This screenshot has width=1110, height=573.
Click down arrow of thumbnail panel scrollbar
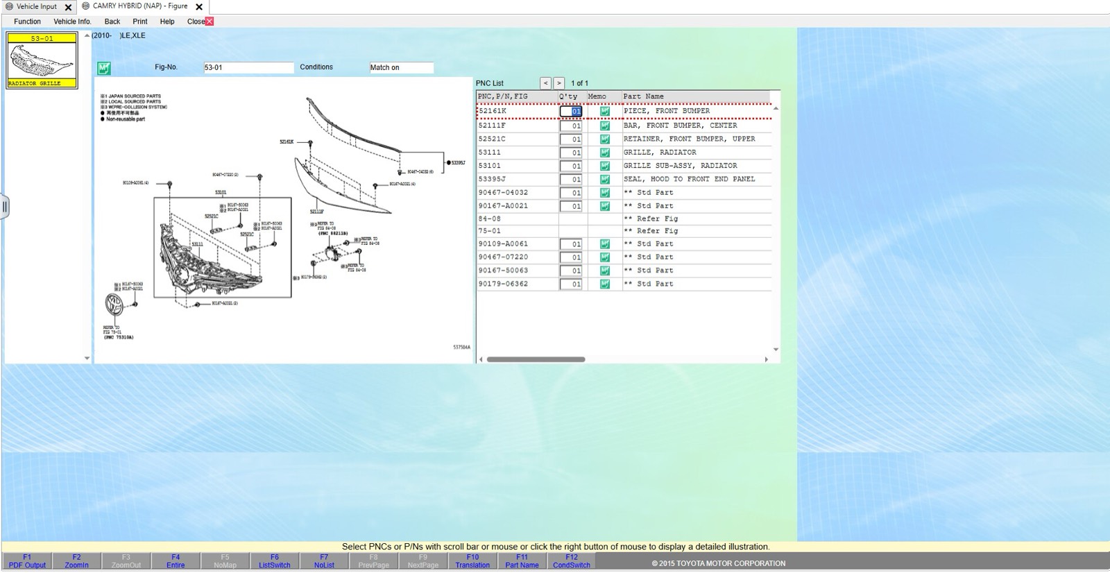(x=87, y=358)
